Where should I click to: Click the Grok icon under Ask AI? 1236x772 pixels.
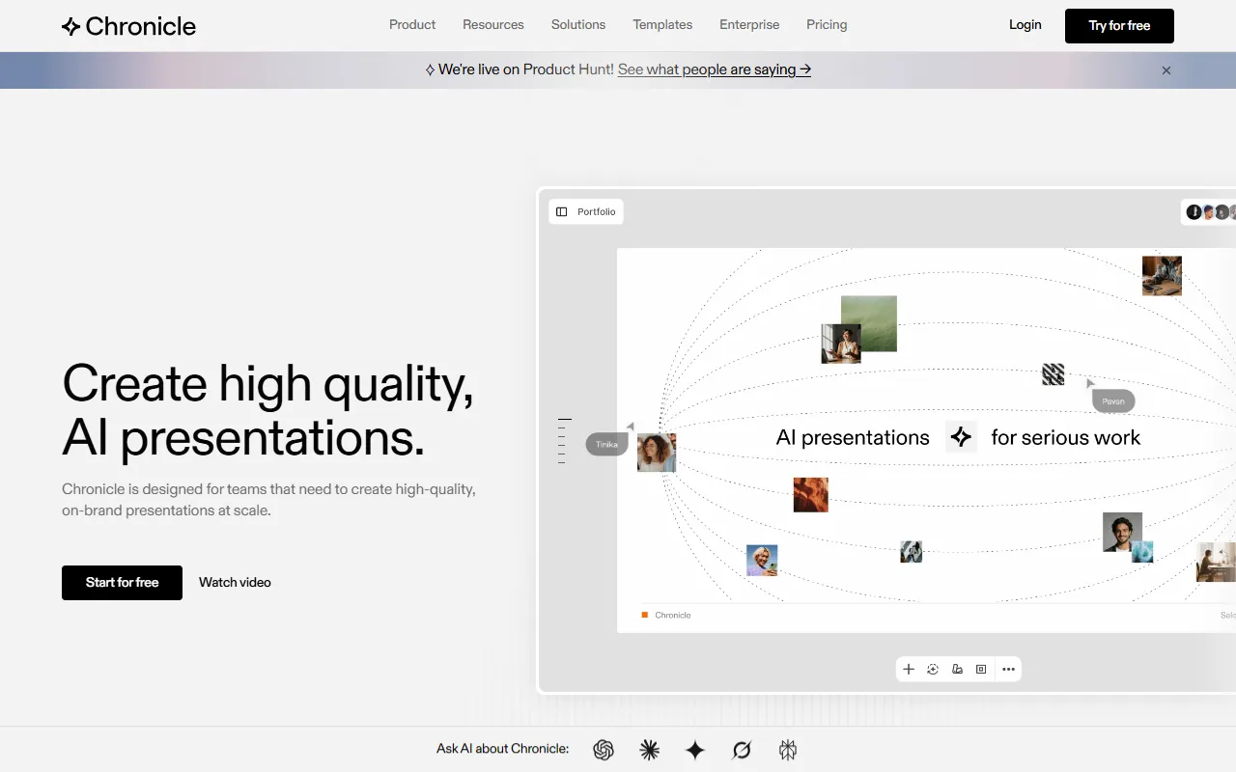[x=741, y=750]
